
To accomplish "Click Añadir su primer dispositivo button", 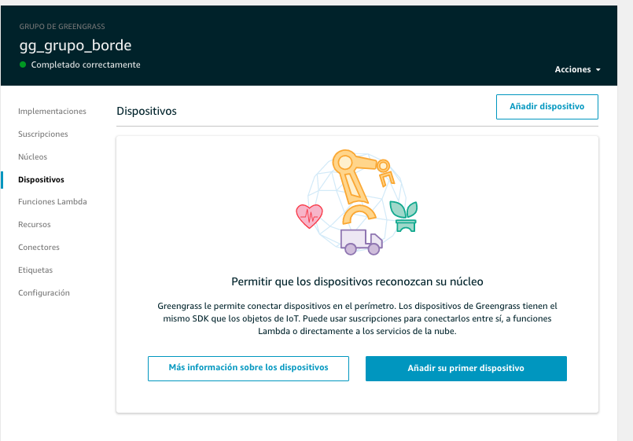I will coord(466,369).
